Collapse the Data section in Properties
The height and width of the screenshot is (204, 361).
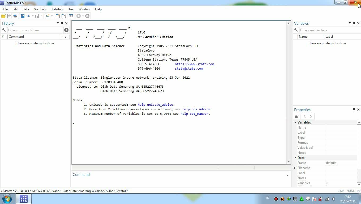295,158
